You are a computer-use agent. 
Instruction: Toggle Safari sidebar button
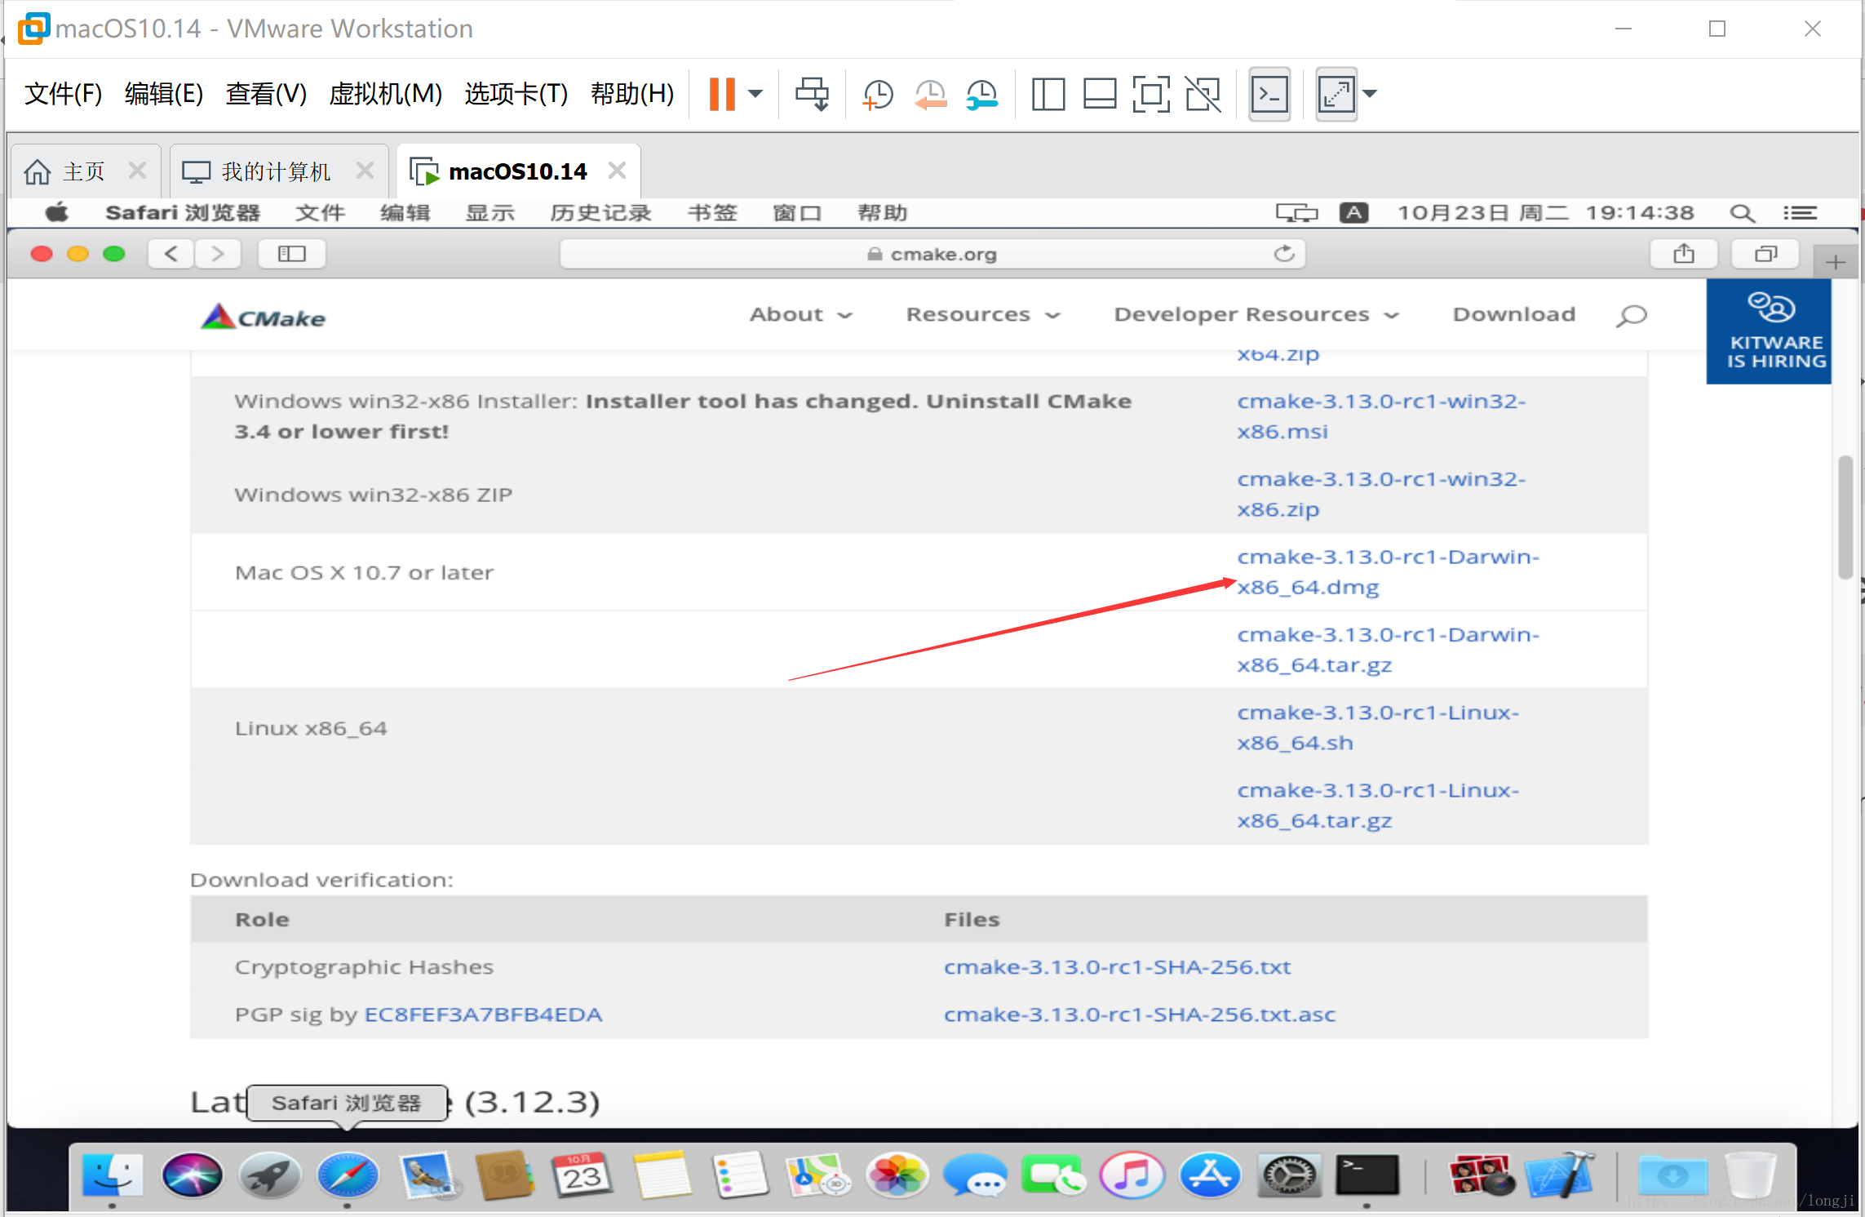291,254
